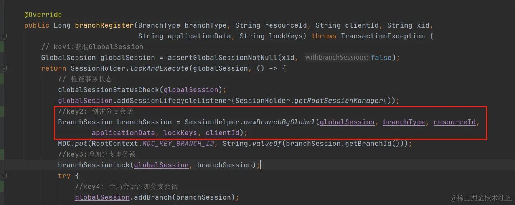Click the false argument value
Image resolution: width=515 pixels, height=205 pixels.
tap(381, 58)
